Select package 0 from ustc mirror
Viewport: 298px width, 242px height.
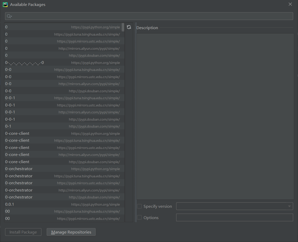[x=64, y=41]
